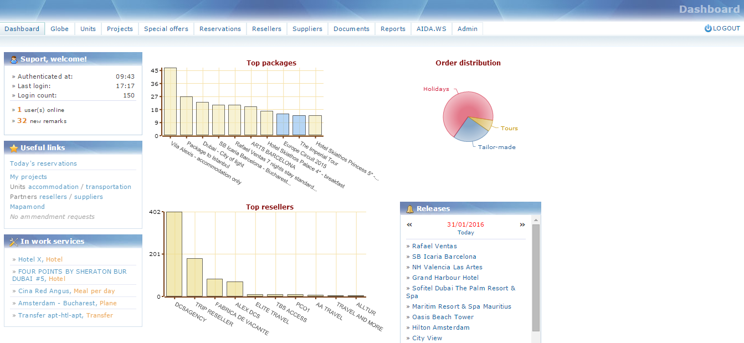The height and width of the screenshot is (343, 744).
Task: Click the Today link under release date
Action: click(465, 233)
